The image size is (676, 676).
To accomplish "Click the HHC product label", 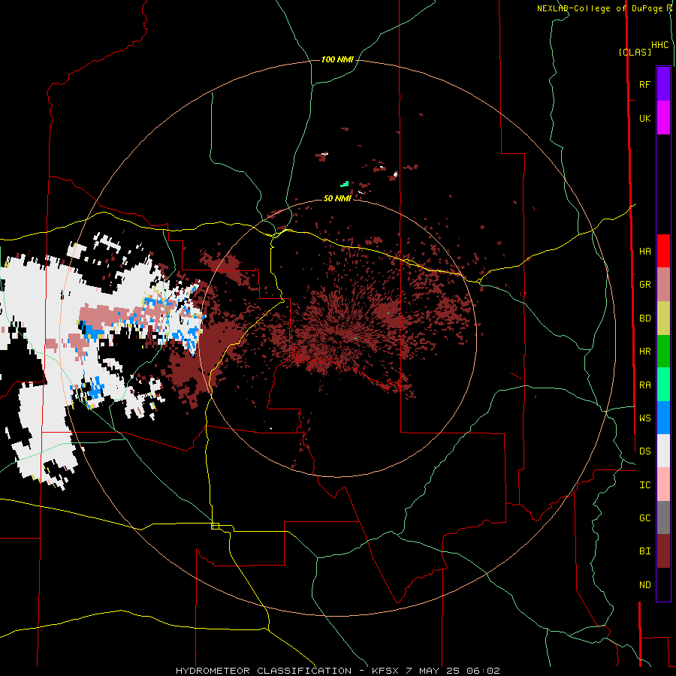I will pyautogui.click(x=660, y=45).
